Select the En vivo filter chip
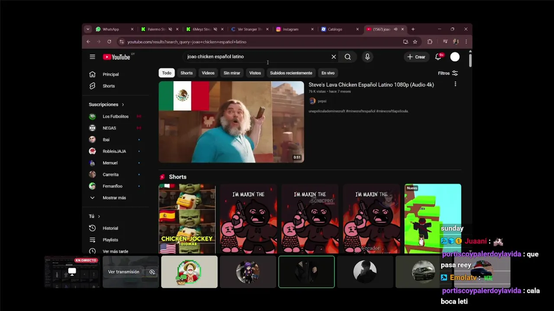This screenshot has width=554, height=311. click(328, 73)
